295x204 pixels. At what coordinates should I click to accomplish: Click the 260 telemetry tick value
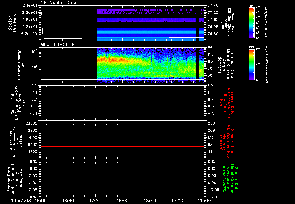point(211,123)
